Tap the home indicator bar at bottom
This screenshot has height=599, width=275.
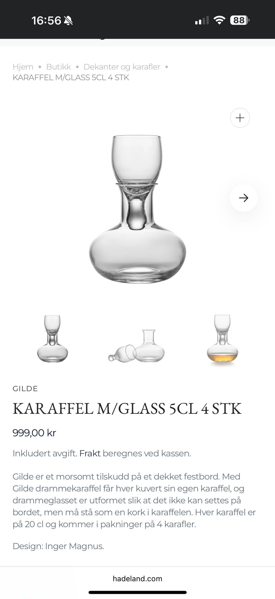coord(137,592)
